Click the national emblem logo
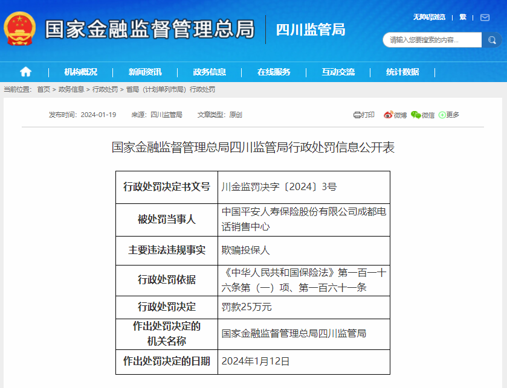Image resolution: width=507 pixels, height=388 pixels. pos(19,29)
